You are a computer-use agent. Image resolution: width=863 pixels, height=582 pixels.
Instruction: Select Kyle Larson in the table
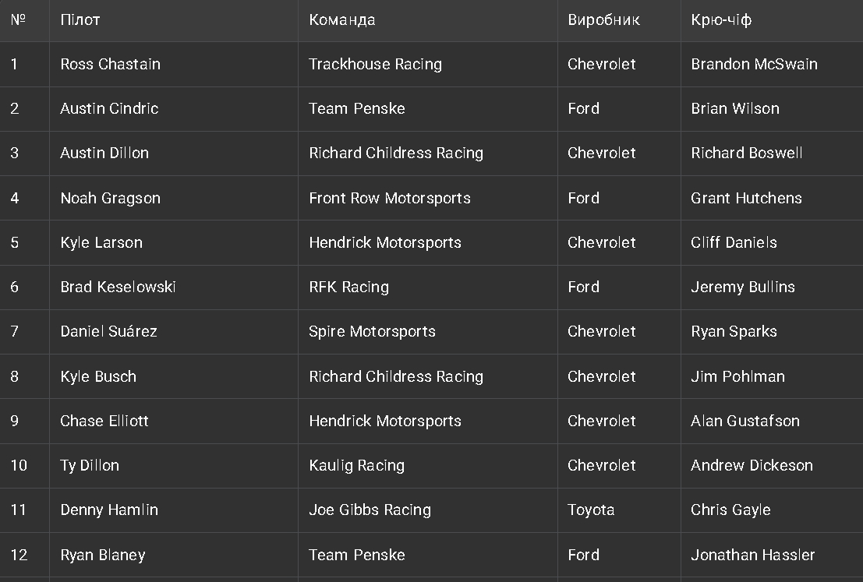click(x=101, y=242)
